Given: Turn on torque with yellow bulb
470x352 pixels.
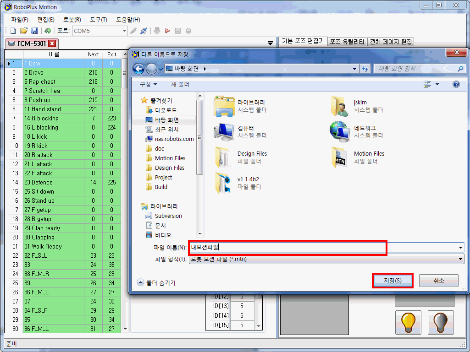Looking at the screenshot, I should click(408, 322).
